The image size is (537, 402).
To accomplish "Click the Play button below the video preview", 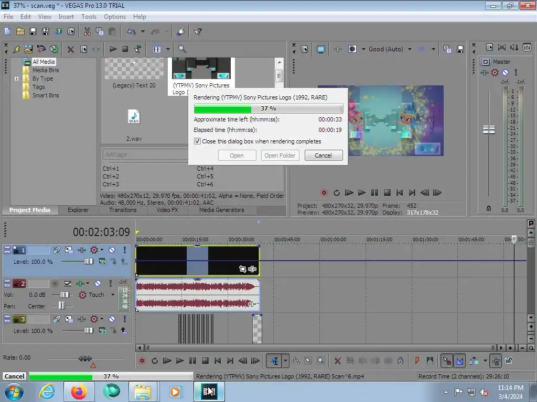I will point(362,193).
